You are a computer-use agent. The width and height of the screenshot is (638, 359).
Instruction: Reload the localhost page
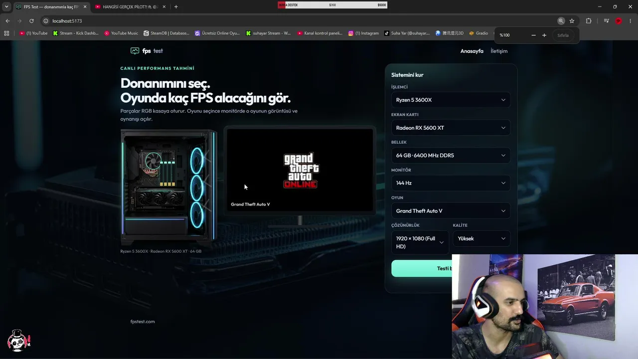pos(31,21)
